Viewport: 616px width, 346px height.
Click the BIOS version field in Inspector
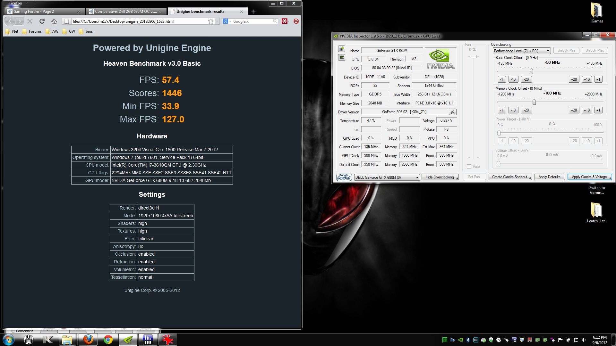(x=392, y=68)
